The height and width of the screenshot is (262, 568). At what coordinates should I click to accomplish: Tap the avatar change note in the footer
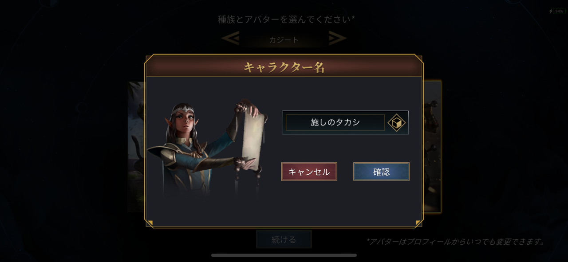[456, 242]
